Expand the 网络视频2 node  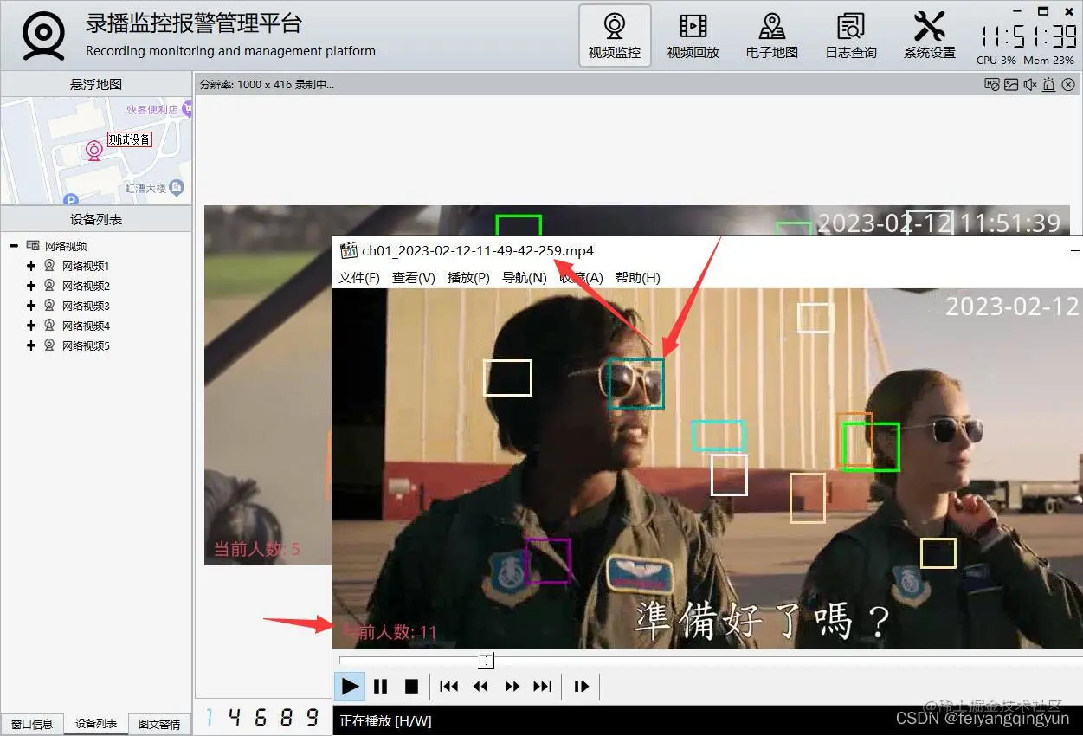pyautogui.click(x=31, y=286)
